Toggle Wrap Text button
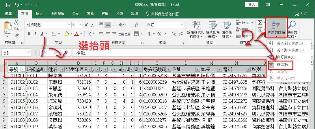The height and width of the screenshot is (129, 315). (x=136, y=25)
